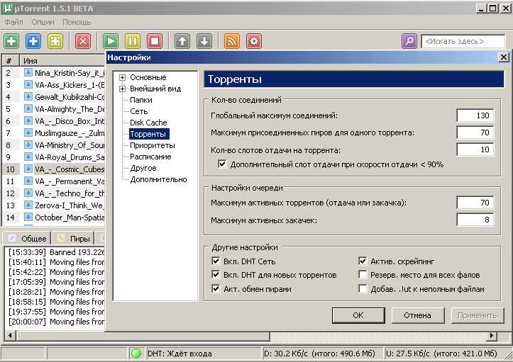Click the Применить button

[478, 315]
